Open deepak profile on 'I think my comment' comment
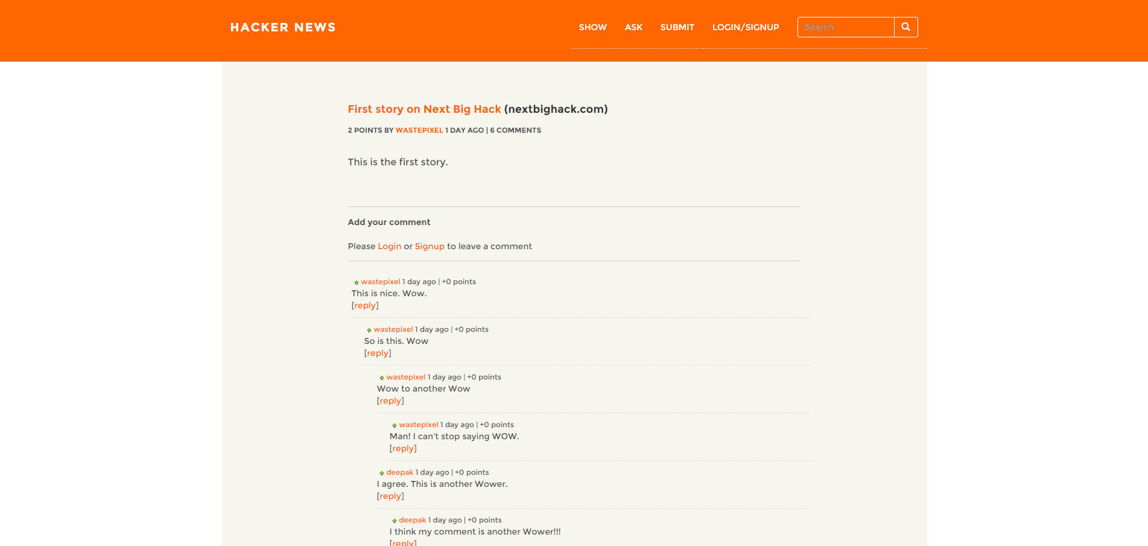Image resolution: width=1148 pixels, height=546 pixels. click(x=413, y=520)
